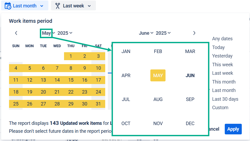Advance to next month with right arrow

click(194, 33)
